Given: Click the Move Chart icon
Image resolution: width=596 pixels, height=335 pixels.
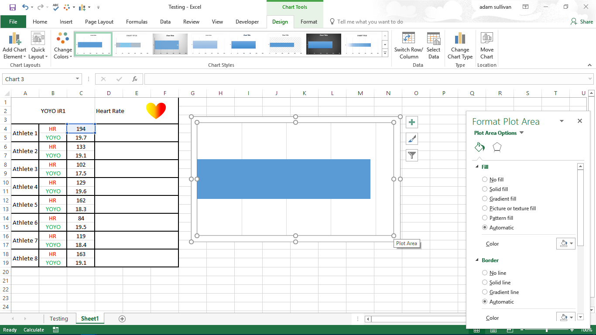Looking at the screenshot, I should pos(486,39).
